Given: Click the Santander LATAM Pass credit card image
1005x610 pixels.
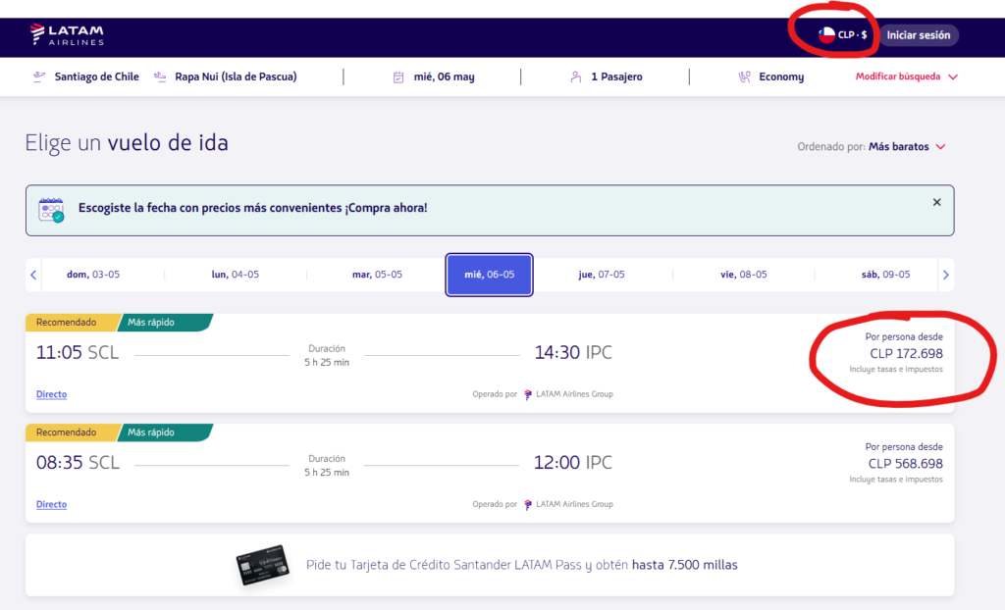Looking at the screenshot, I should coord(260,565).
